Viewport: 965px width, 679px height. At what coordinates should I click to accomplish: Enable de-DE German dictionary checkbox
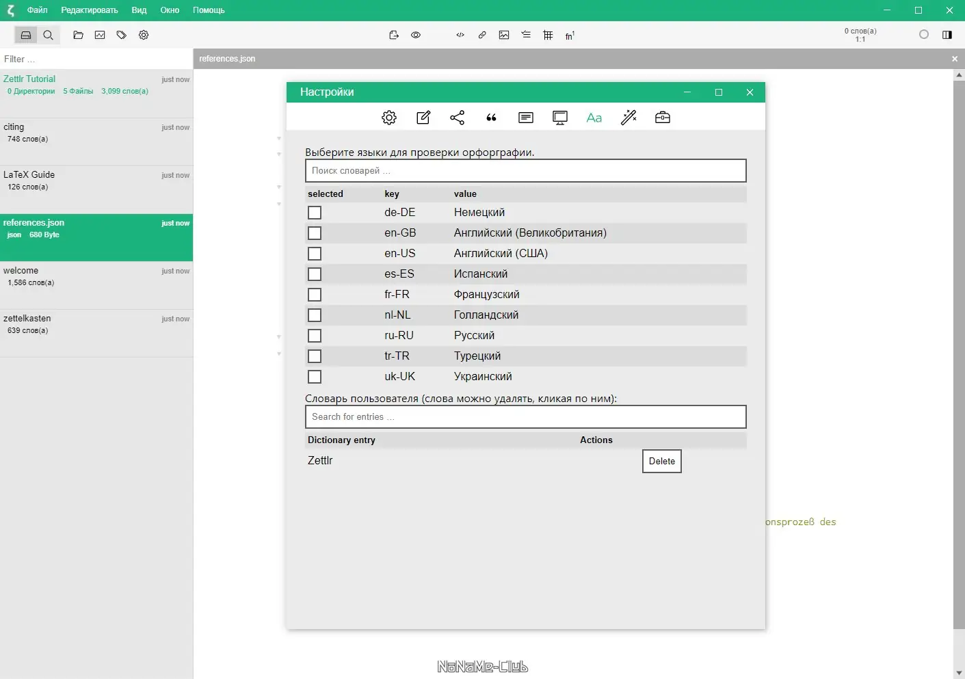tap(315, 213)
